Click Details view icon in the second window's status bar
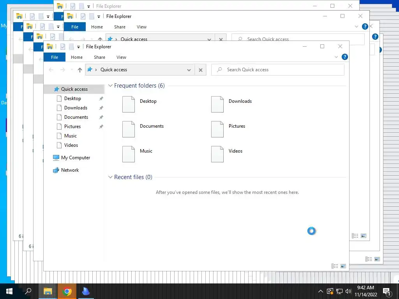The width and height of the screenshot is (399, 299). point(355,236)
